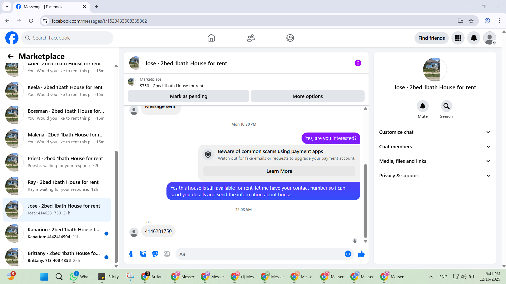The image size is (506, 284).
Task: Send a voice clip with microphone
Action: point(131,254)
